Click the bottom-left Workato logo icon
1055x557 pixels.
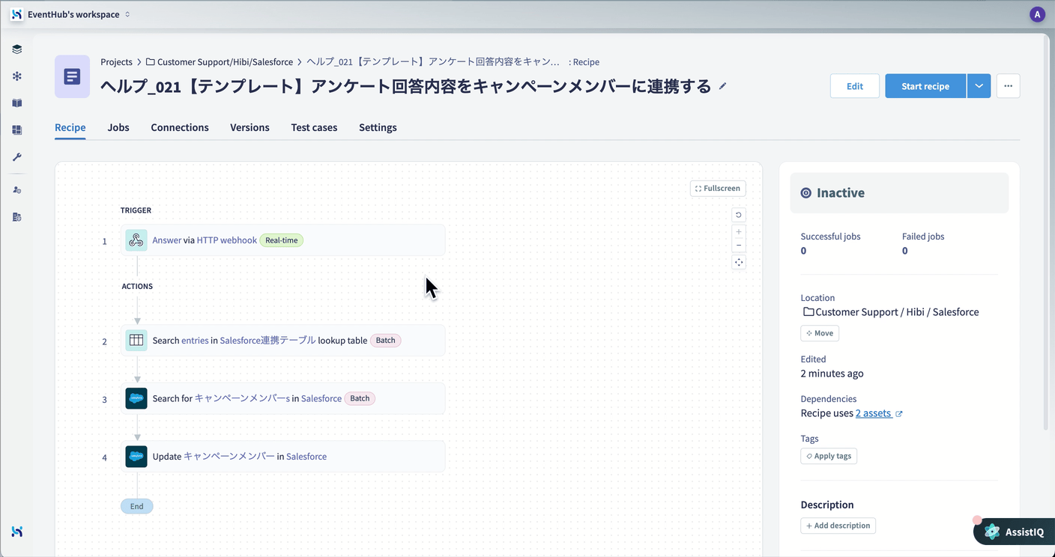point(16,532)
